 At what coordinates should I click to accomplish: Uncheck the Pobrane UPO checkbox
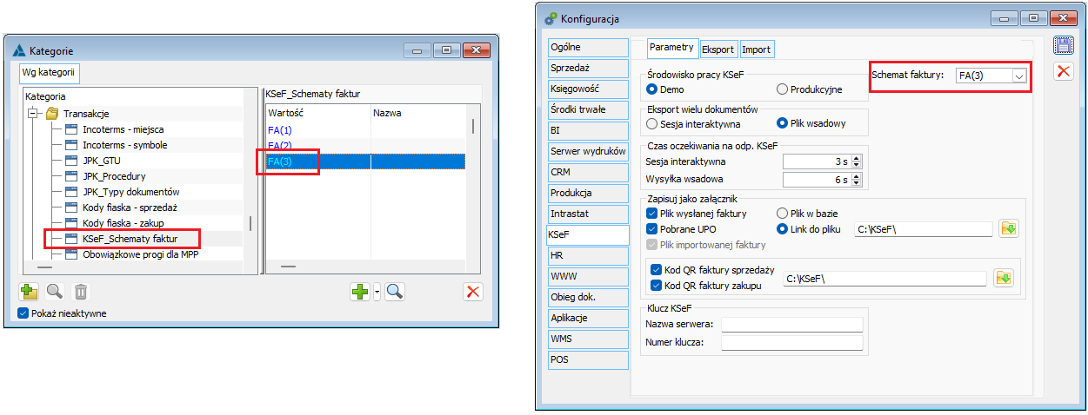653,229
